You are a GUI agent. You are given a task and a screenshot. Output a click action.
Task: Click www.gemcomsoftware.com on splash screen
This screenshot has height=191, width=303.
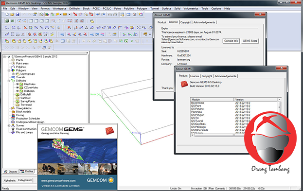pos(58,181)
